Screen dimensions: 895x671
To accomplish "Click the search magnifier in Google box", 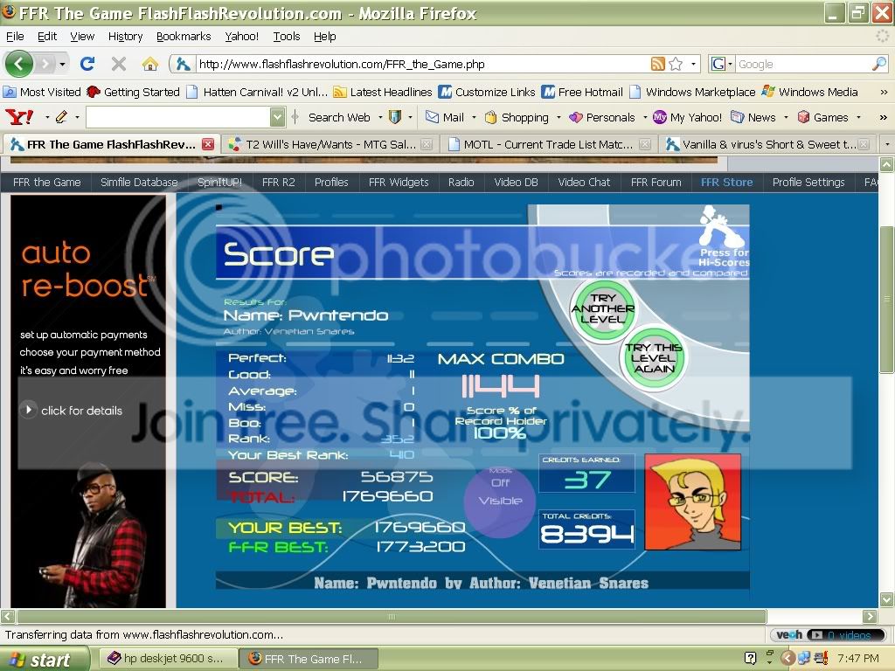I will tap(878, 64).
